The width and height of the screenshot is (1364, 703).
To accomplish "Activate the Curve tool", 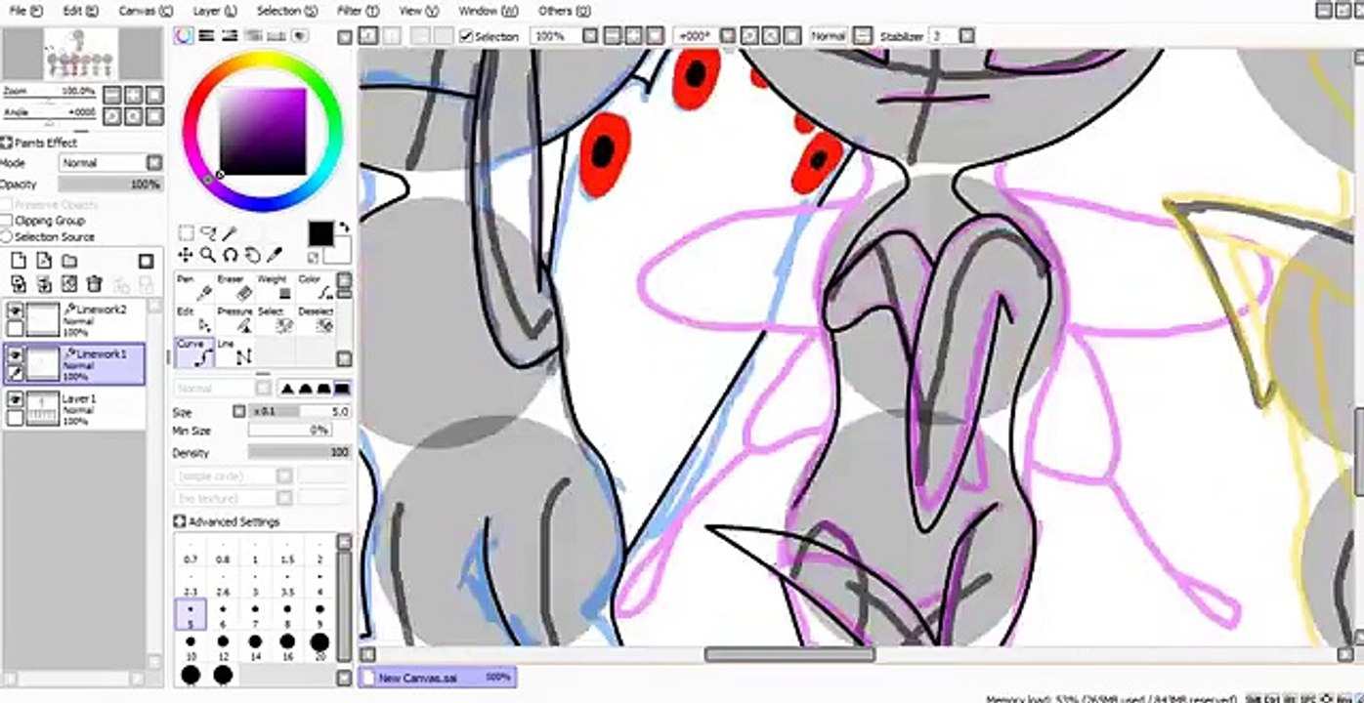I will coord(193,352).
